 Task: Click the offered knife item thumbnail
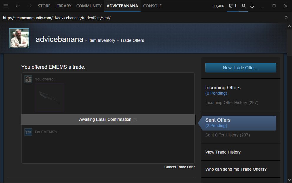50,98
